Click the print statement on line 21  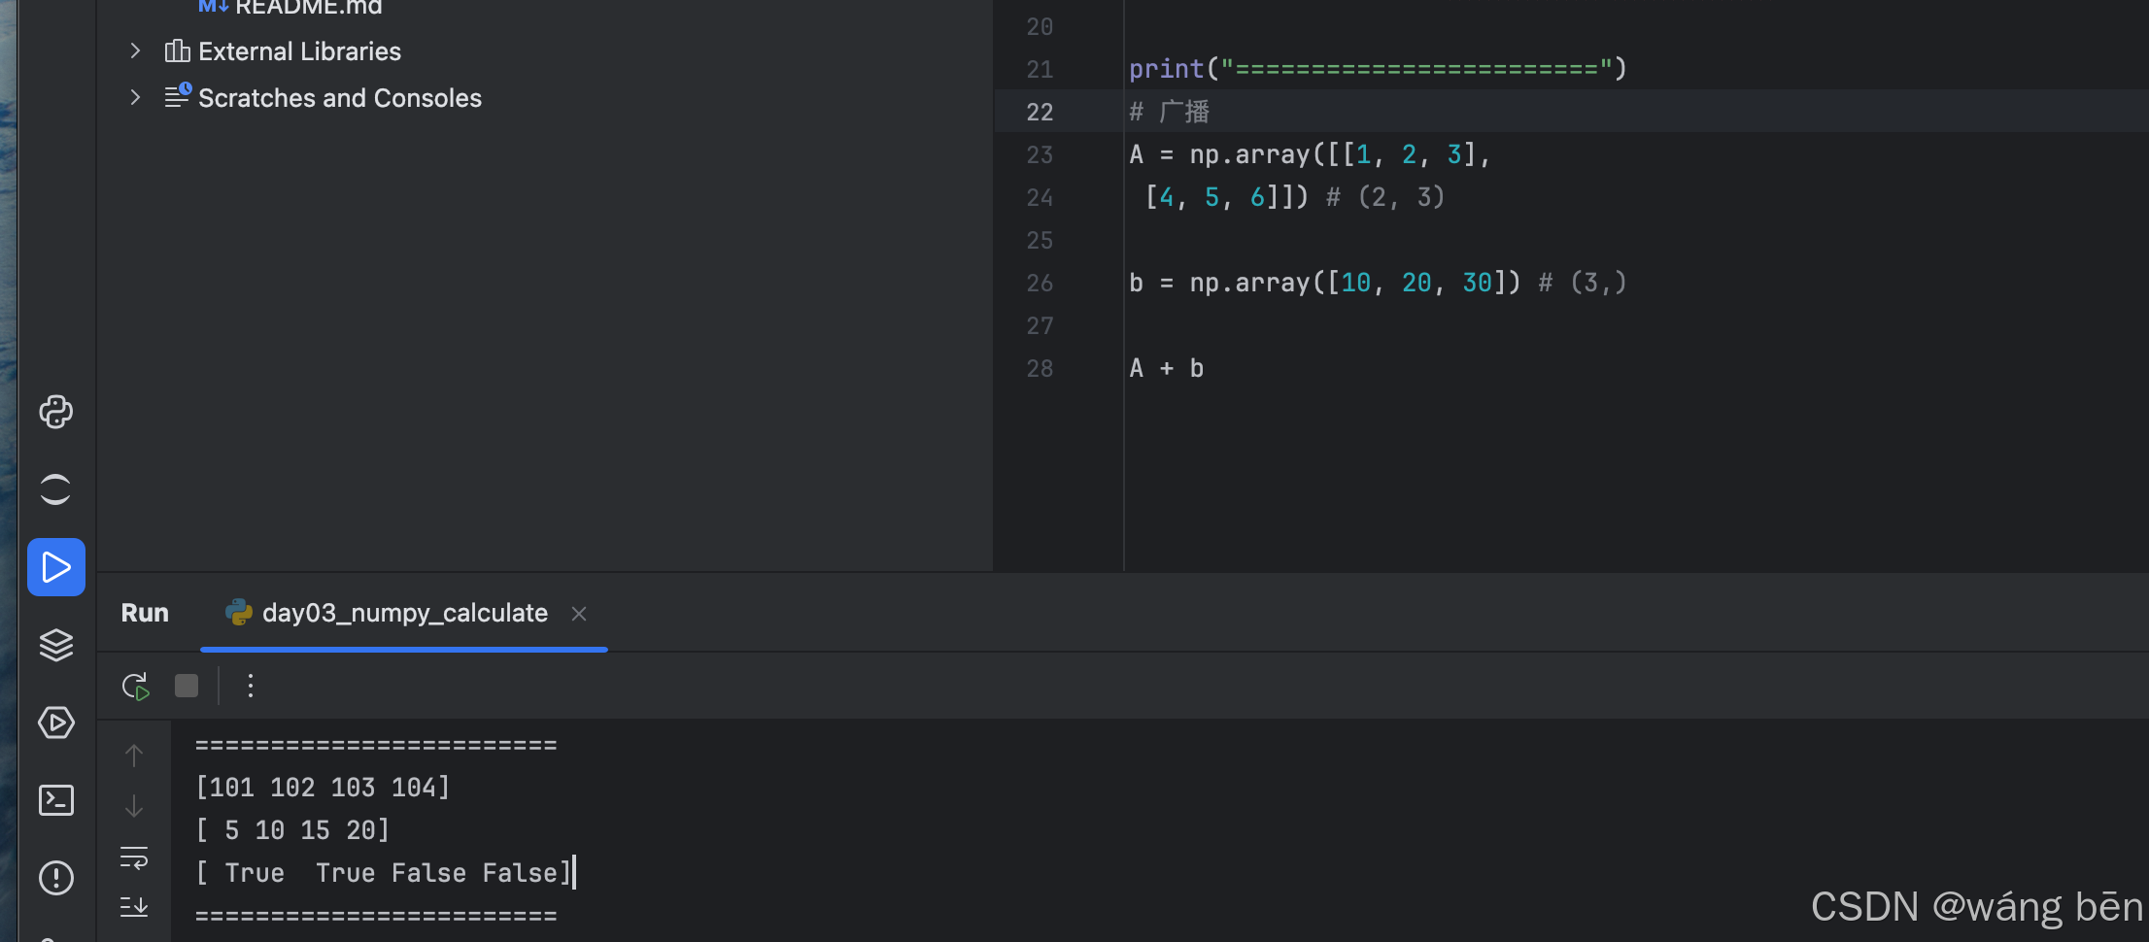tap(1378, 69)
